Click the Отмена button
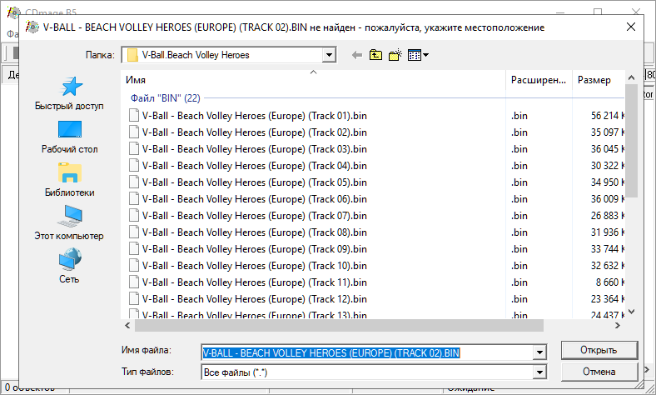 (x=599, y=372)
